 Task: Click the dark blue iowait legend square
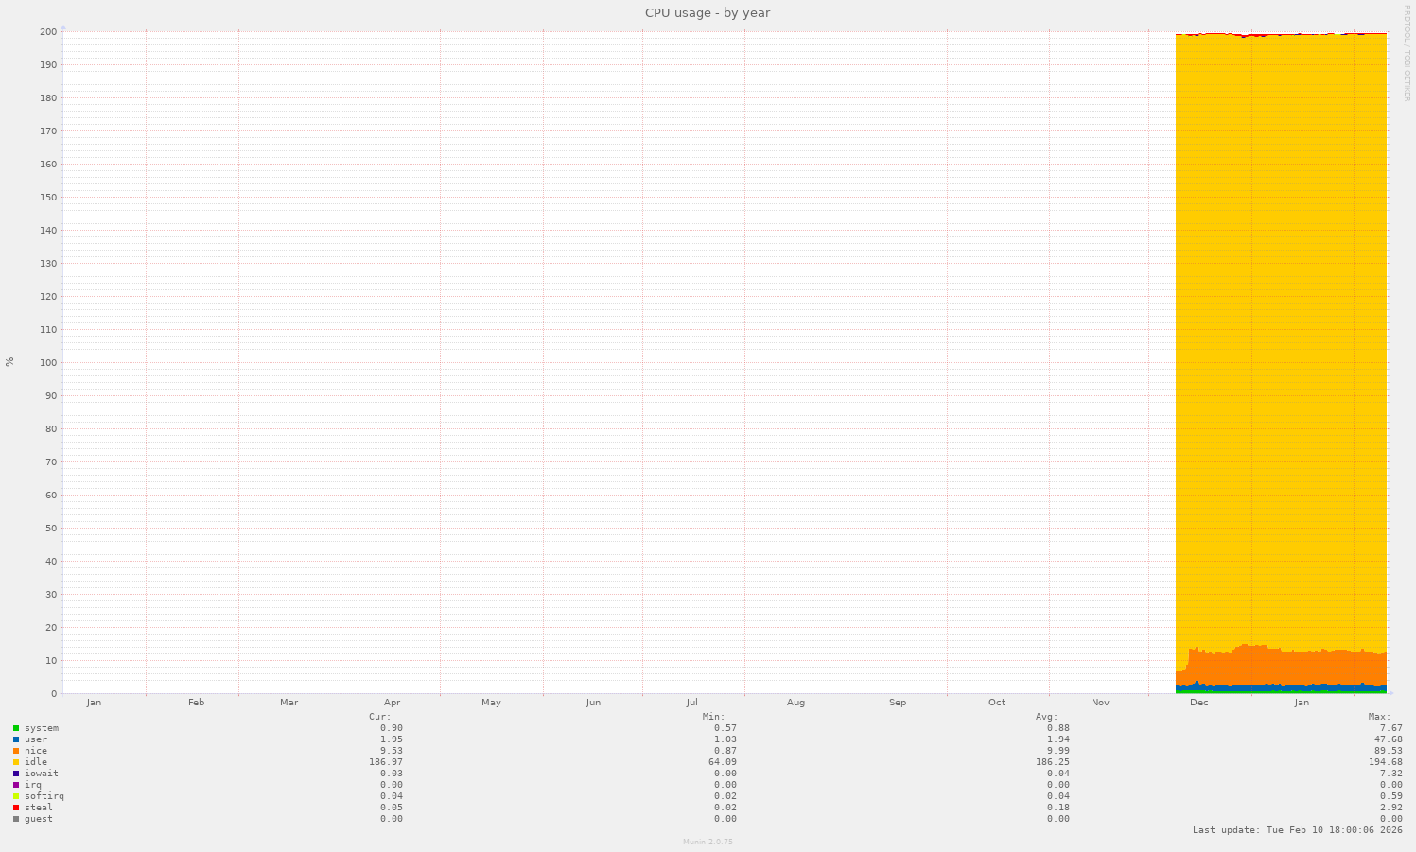17,774
